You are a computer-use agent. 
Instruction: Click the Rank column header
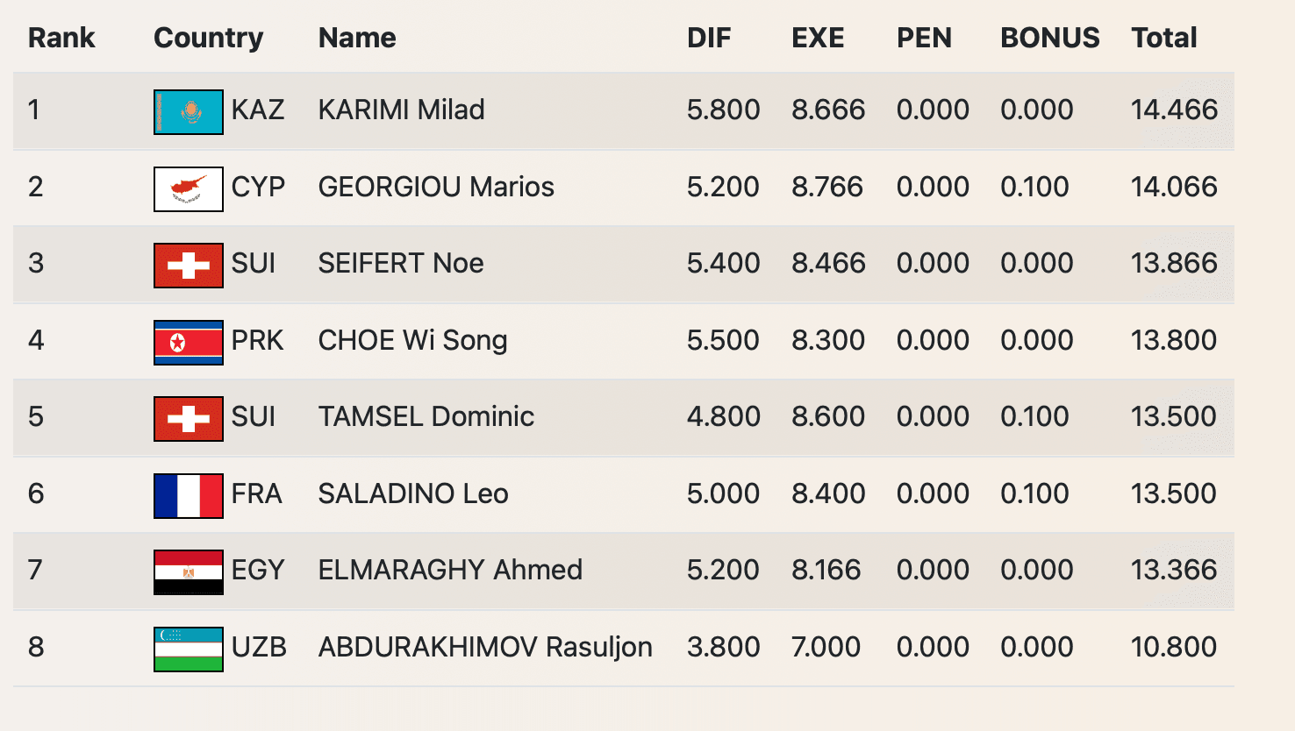click(x=61, y=38)
